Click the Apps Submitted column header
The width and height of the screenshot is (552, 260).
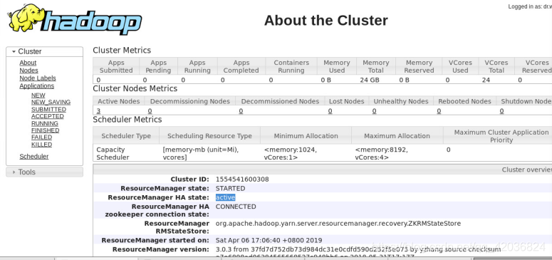(116, 66)
